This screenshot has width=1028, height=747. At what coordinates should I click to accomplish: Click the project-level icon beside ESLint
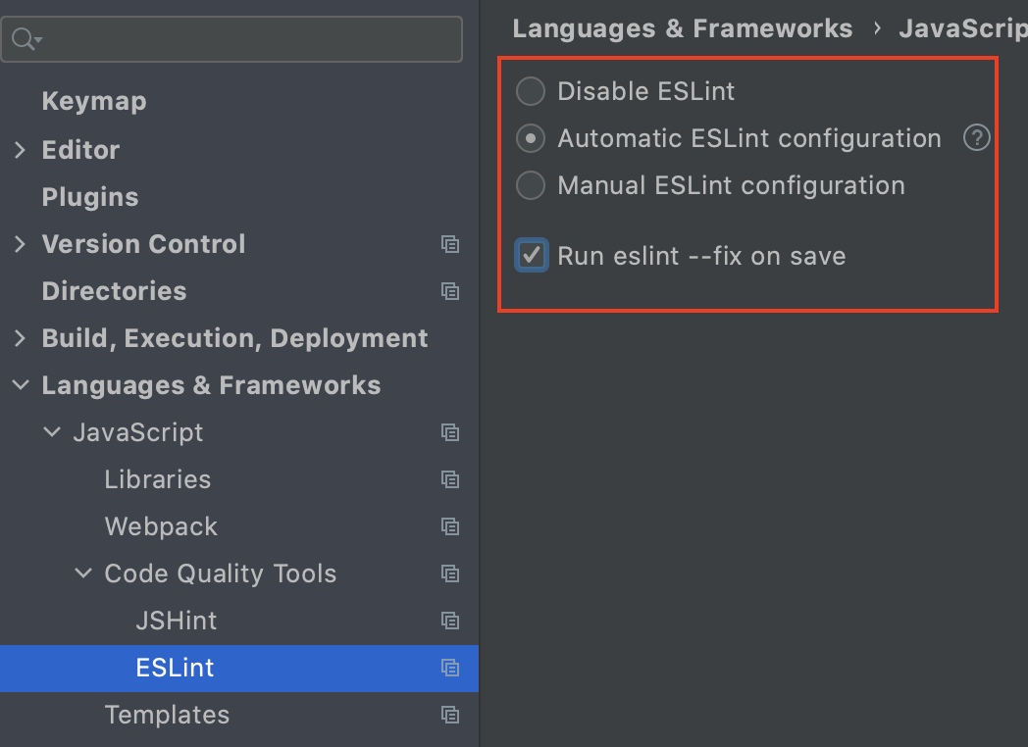point(449,668)
